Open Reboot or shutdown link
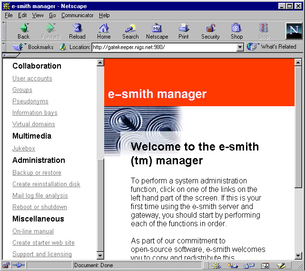Screen dimensions: 305x271 [x=39, y=207]
